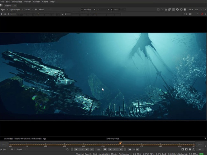Open the Edit menu

(8, 2)
